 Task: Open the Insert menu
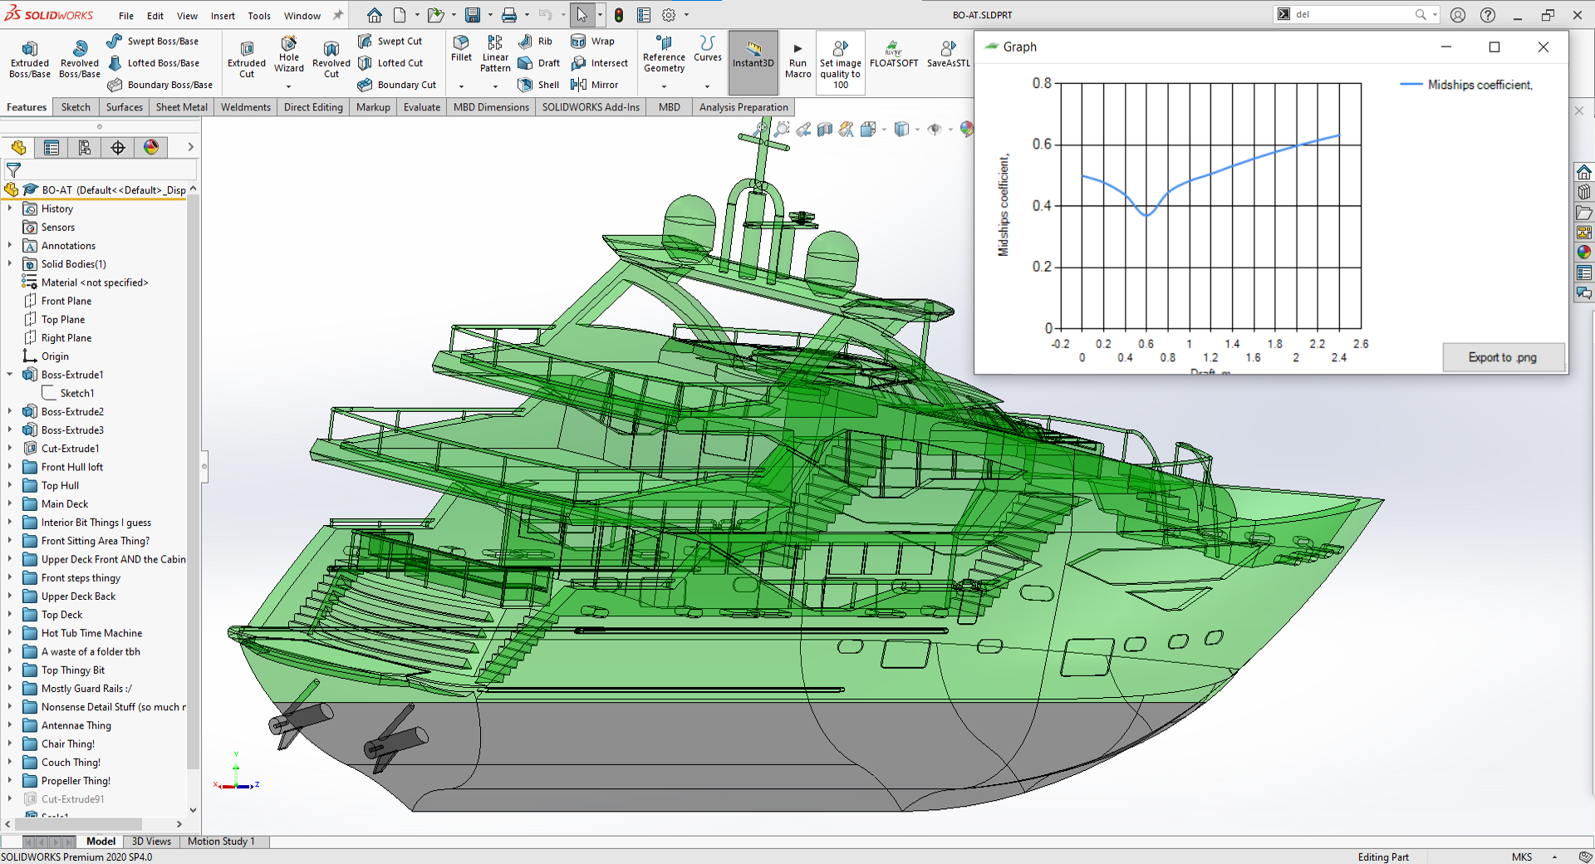pos(222,16)
